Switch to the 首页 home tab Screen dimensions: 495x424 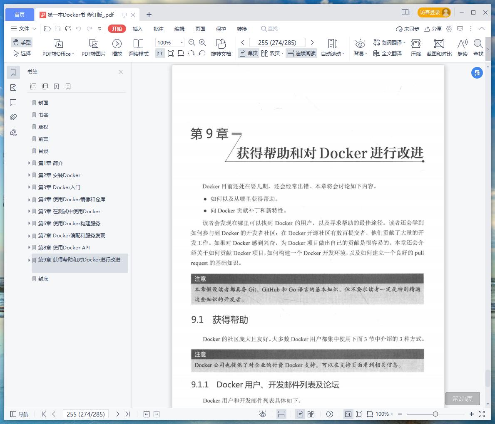[x=20, y=15]
